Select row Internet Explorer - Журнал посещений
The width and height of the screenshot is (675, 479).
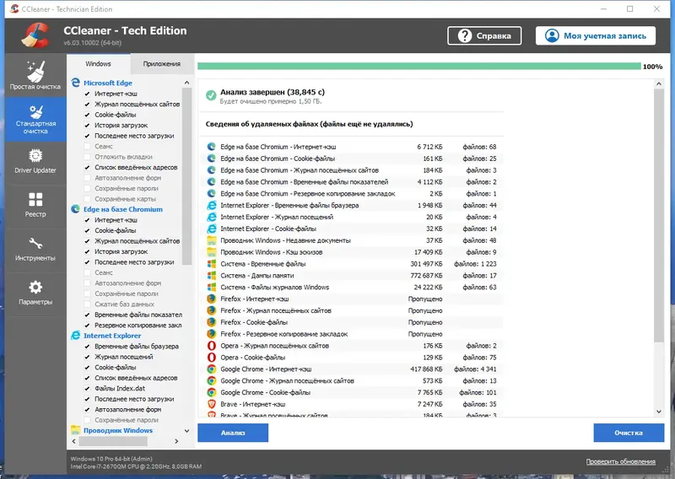pos(351,217)
